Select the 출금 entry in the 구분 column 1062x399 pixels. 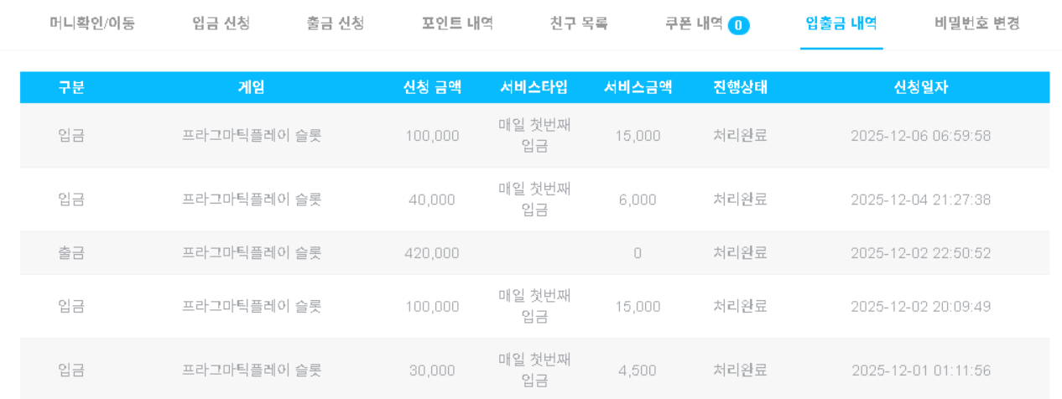(x=71, y=253)
